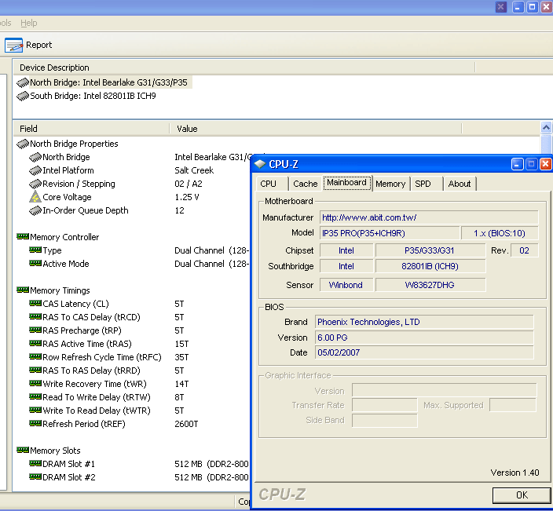553x511 pixels.
Task: Click In-Order Queue Depth row icon
Action: [x=35, y=211]
